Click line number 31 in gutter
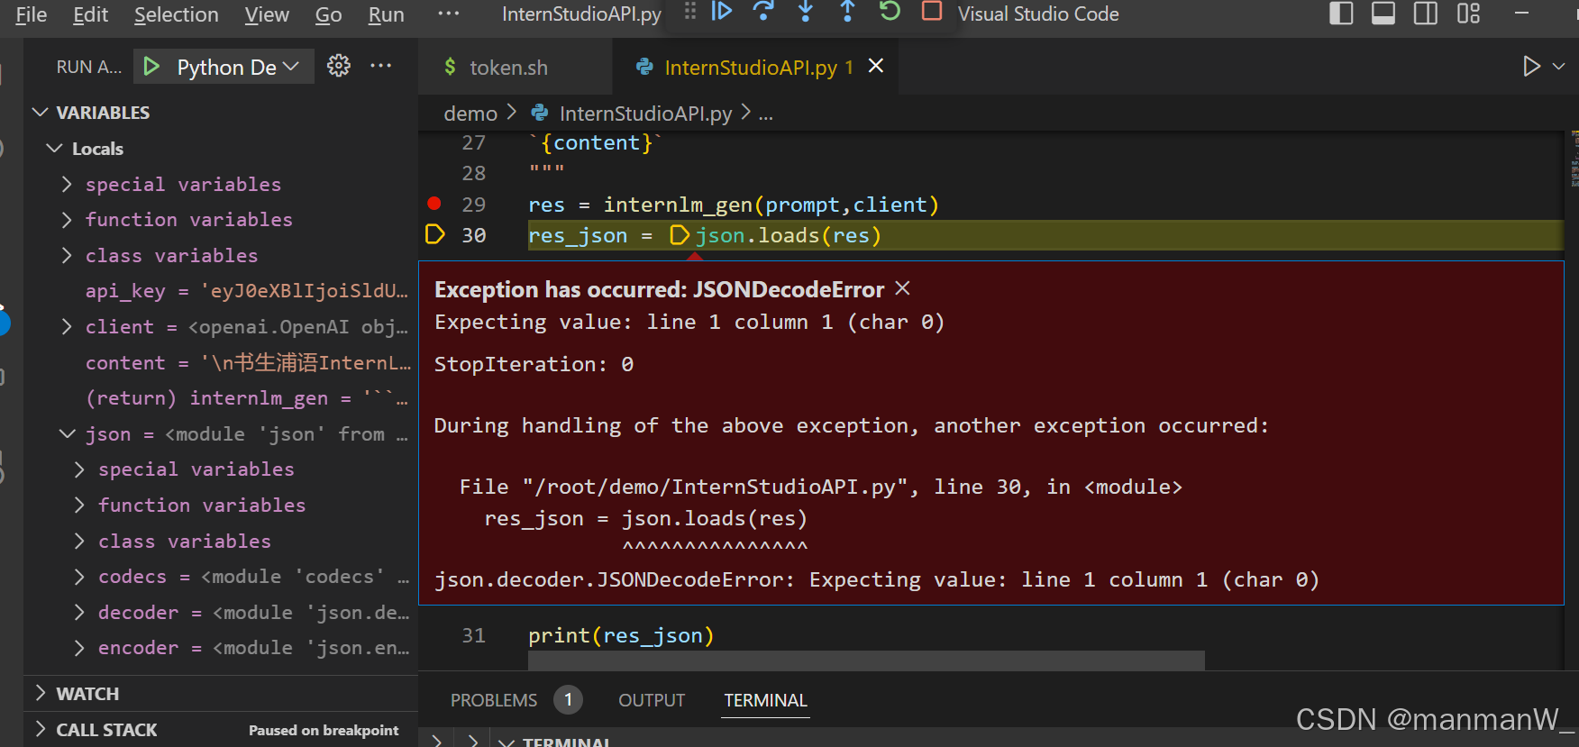The height and width of the screenshot is (747, 1579). click(x=474, y=635)
